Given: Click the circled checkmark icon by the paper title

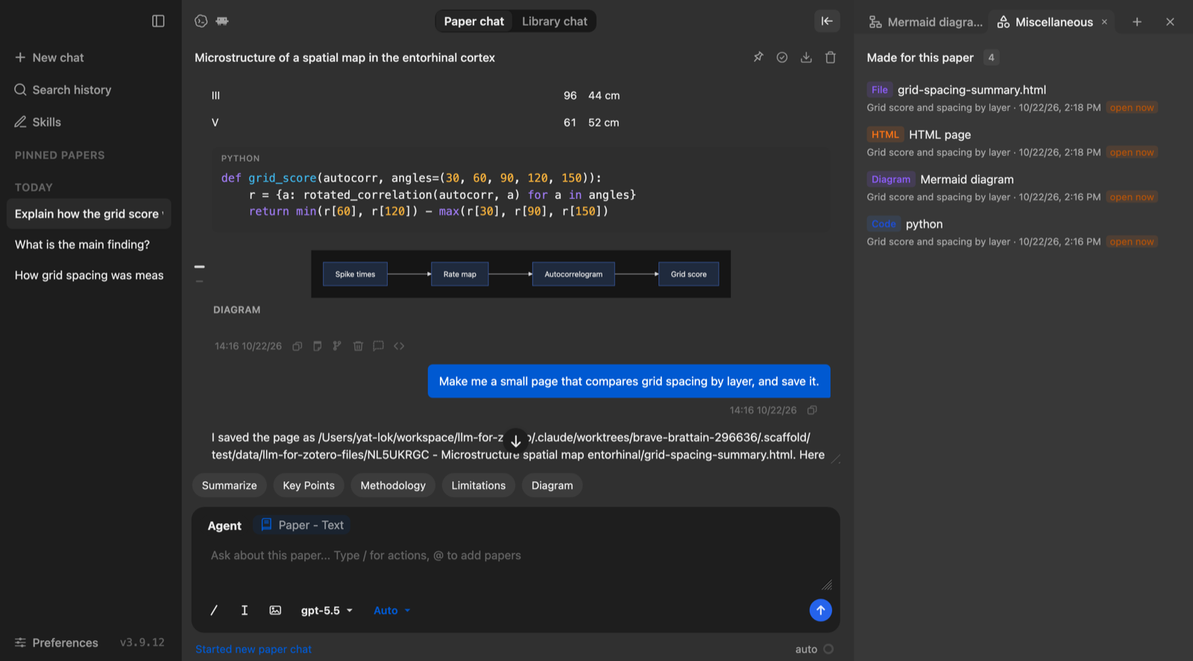Looking at the screenshot, I should tap(782, 57).
